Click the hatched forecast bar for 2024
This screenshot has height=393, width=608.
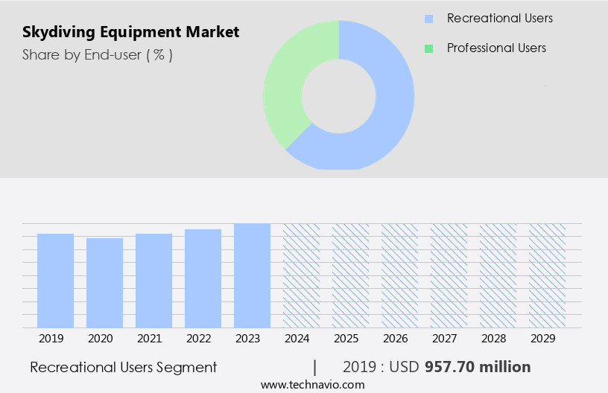[x=301, y=275]
